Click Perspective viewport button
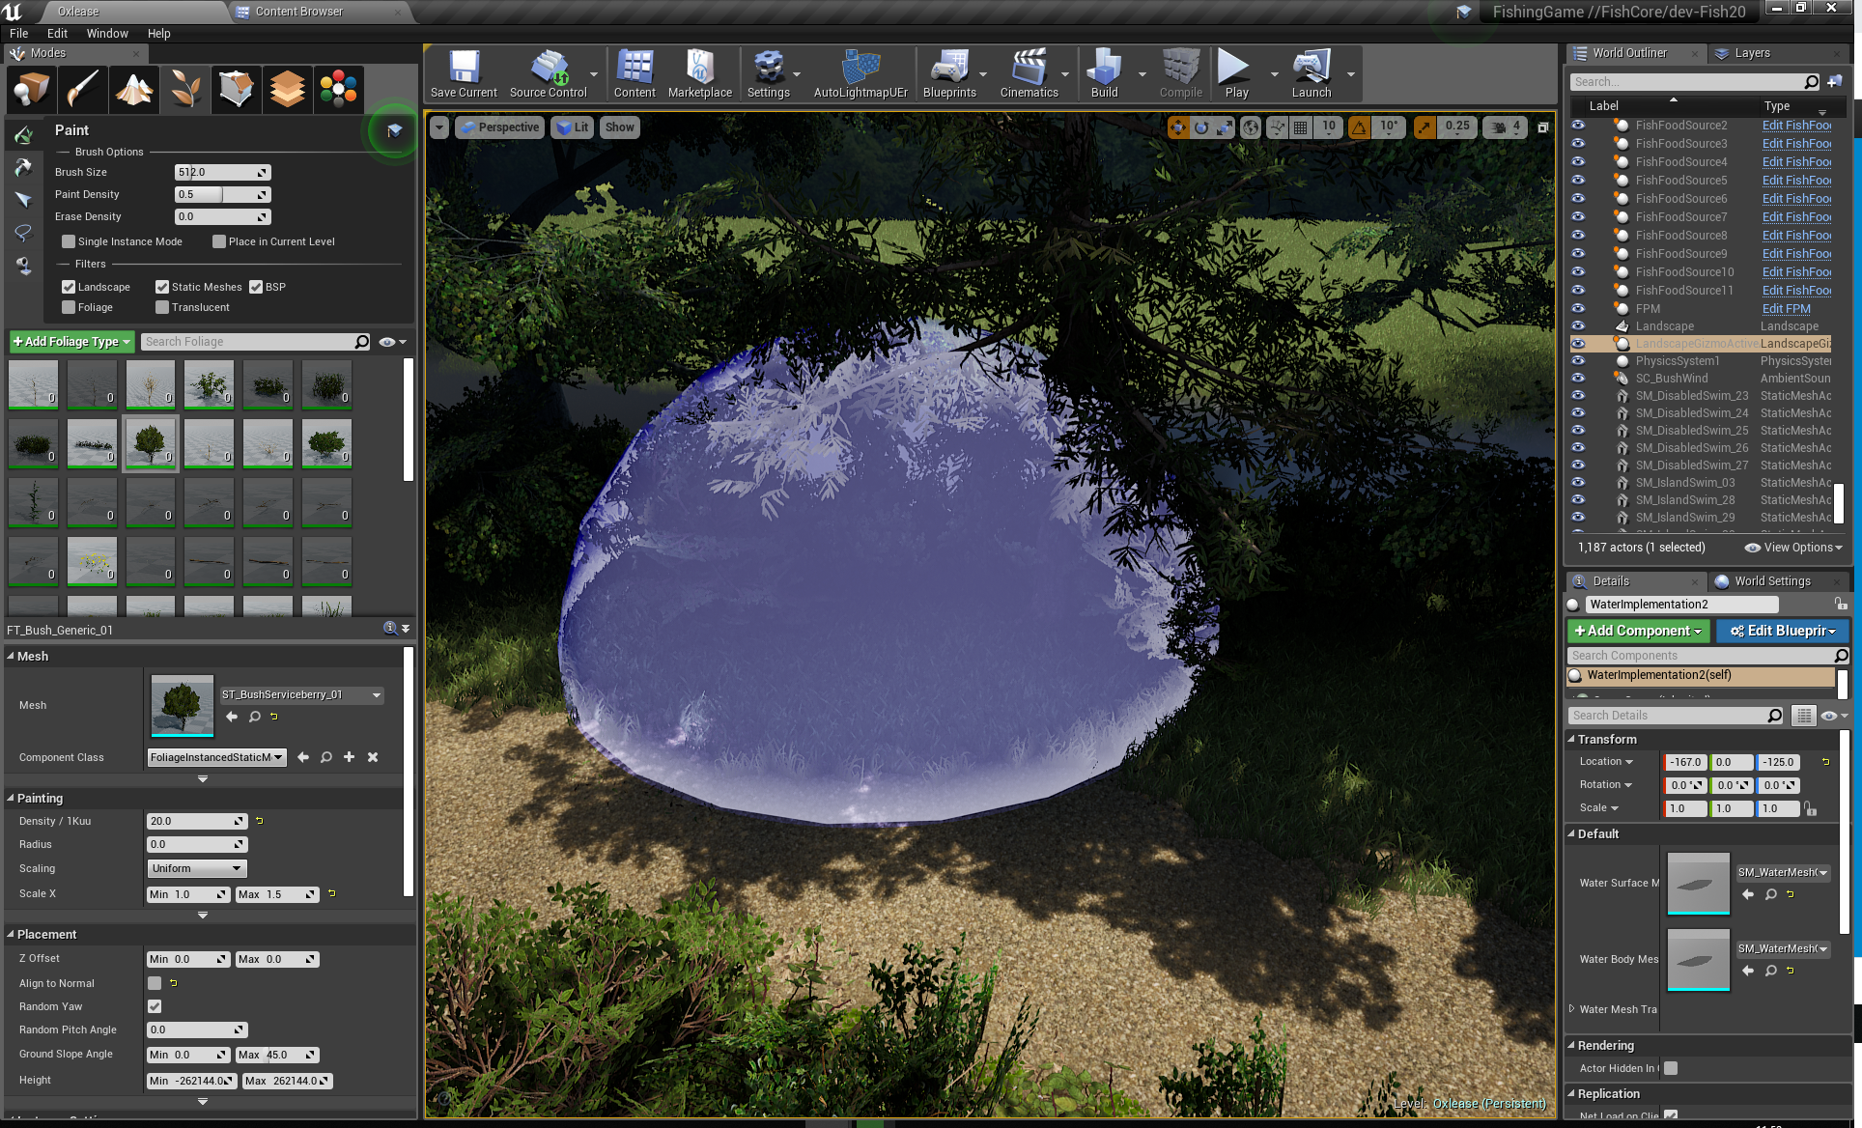The height and width of the screenshot is (1128, 1862). [500, 127]
